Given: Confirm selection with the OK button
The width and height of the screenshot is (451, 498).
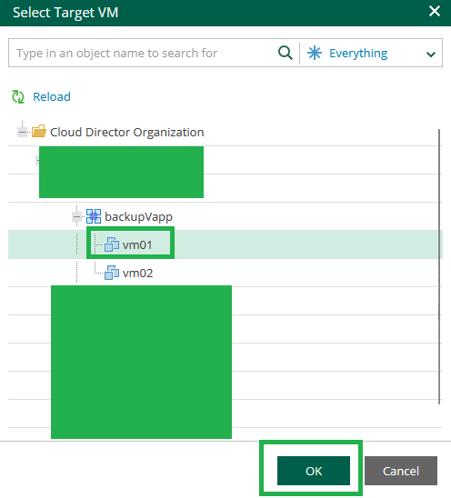Looking at the screenshot, I should coord(314,471).
